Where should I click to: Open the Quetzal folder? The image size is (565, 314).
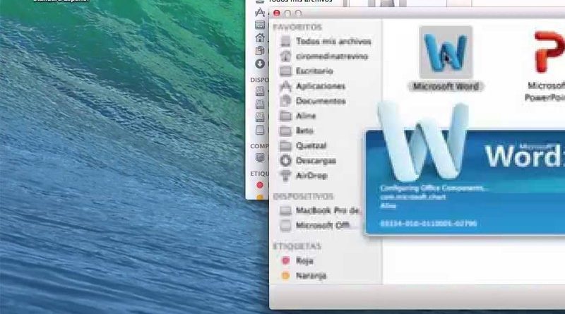pyautogui.click(x=310, y=145)
